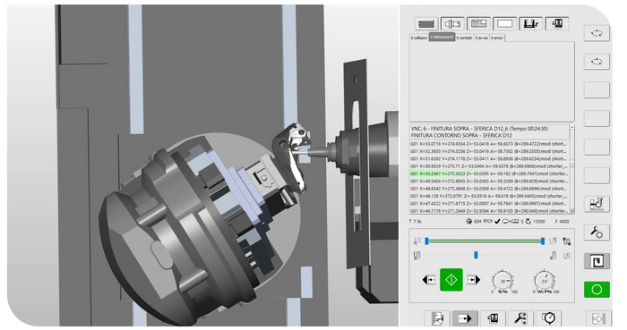The height and width of the screenshot is (330, 627).
Task: Click the scroll-down arrow of the G-code list
Action: 571,211
